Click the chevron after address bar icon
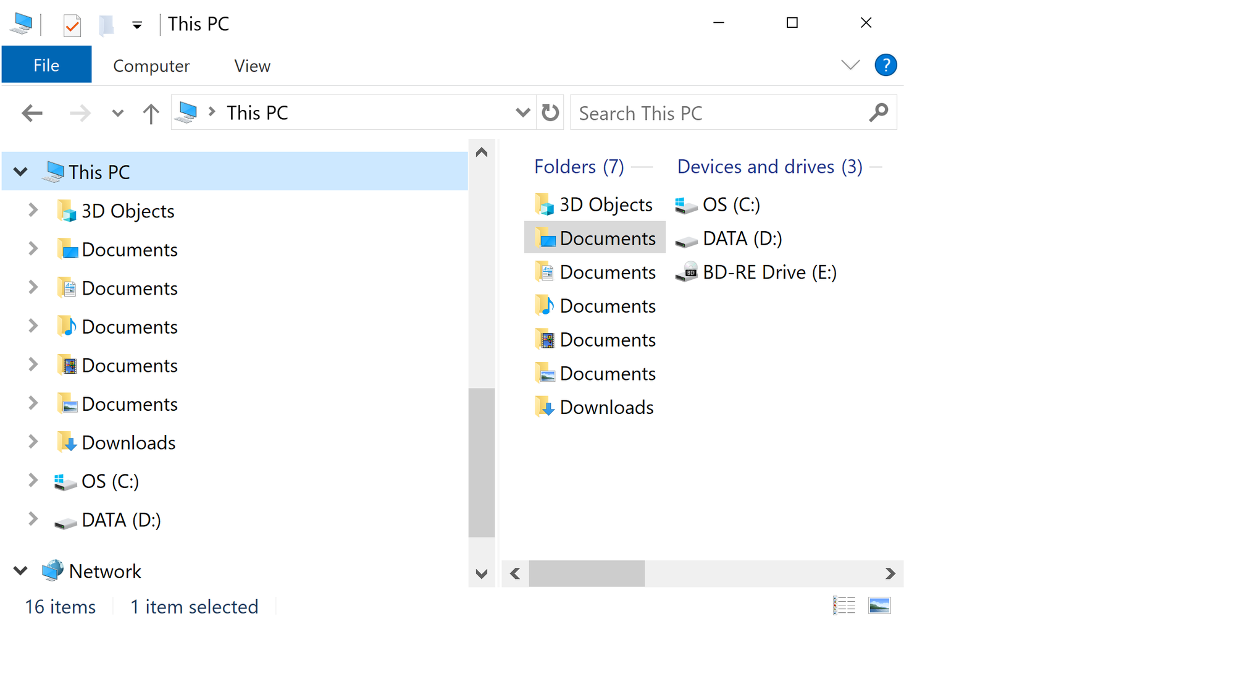This screenshot has width=1235, height=695. [212, 111]
